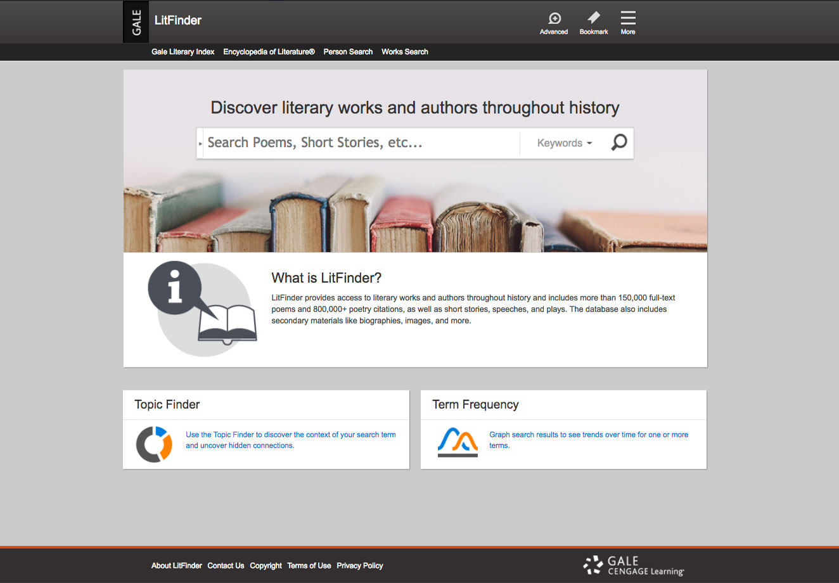Image resolution: width=839 pixels, height=583 pixels.
Task: Expand the small arrow left of search box
Action: click(200, 144)
